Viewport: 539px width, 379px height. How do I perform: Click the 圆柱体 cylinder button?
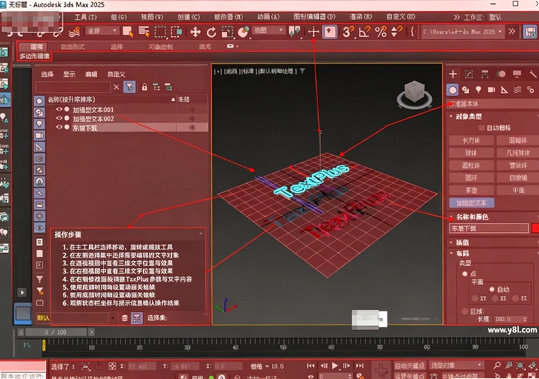pyautogui.click(x=471, y=165)
